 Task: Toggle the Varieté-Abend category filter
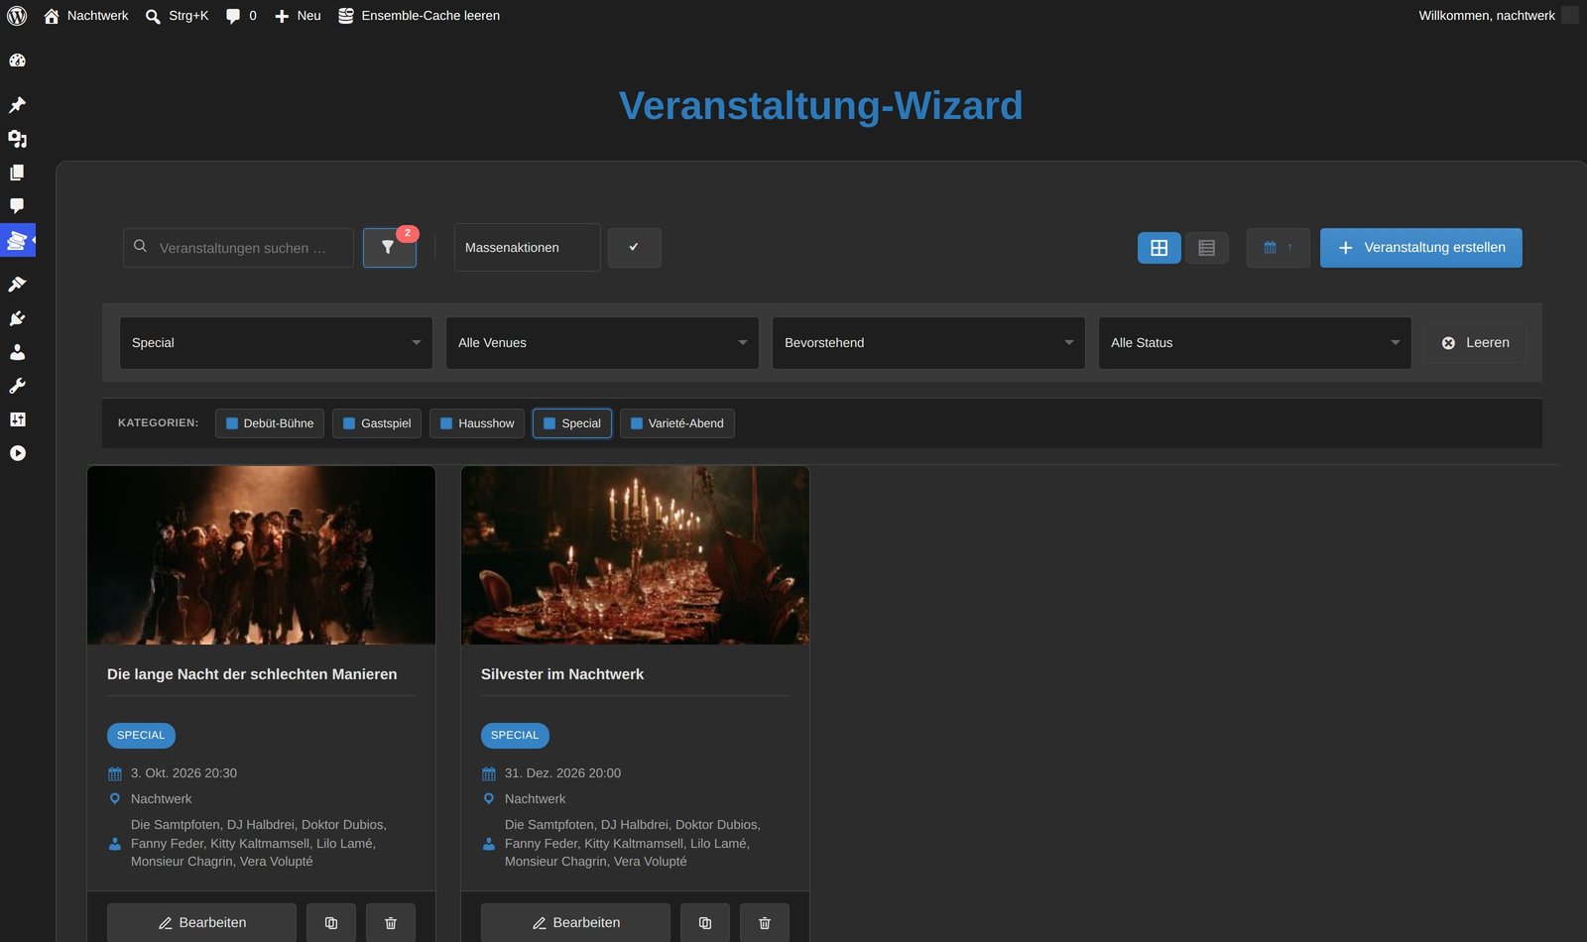(677, 423)
